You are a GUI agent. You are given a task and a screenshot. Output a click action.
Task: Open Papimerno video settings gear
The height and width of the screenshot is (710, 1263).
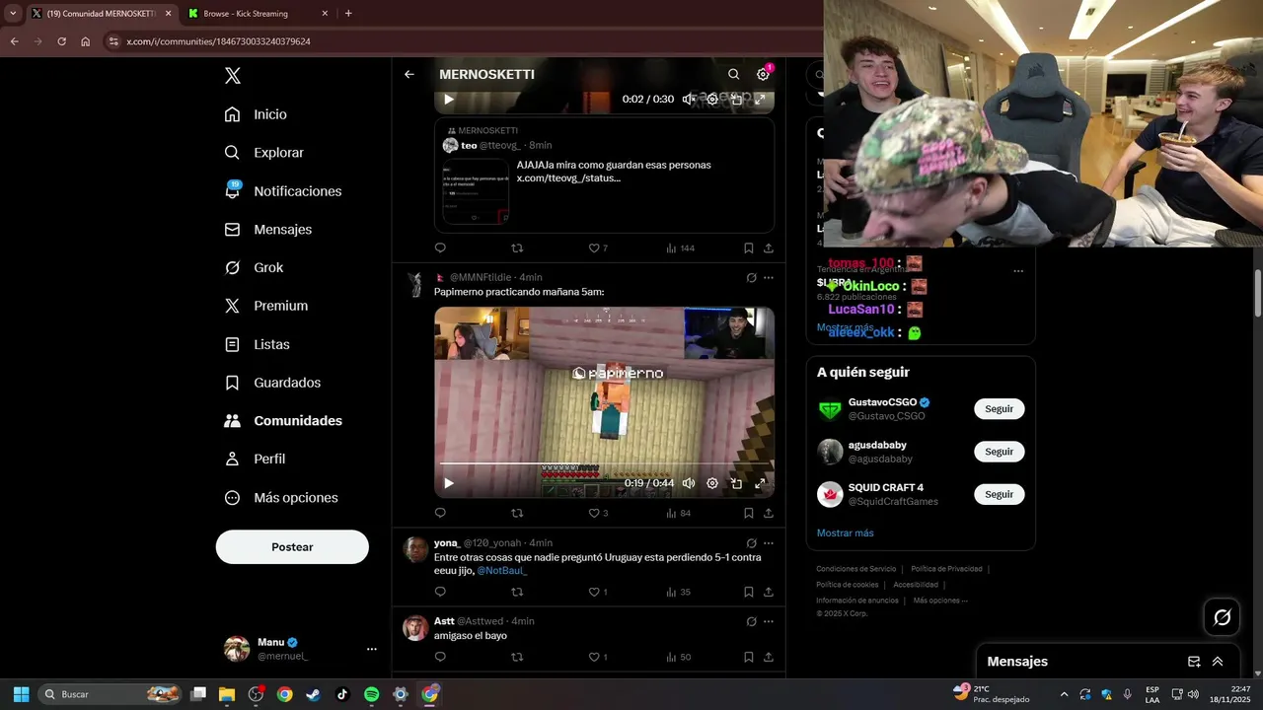pyautogui.click(x=712, y=483)
